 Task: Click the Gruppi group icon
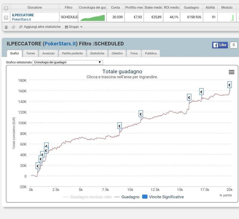(66, 27)
